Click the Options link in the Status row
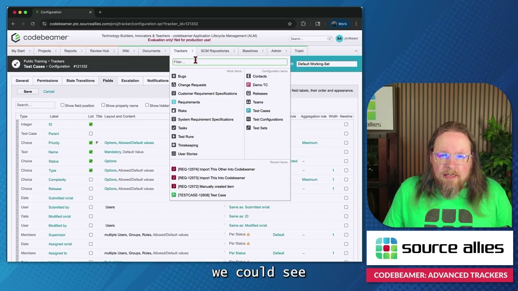 110,161
